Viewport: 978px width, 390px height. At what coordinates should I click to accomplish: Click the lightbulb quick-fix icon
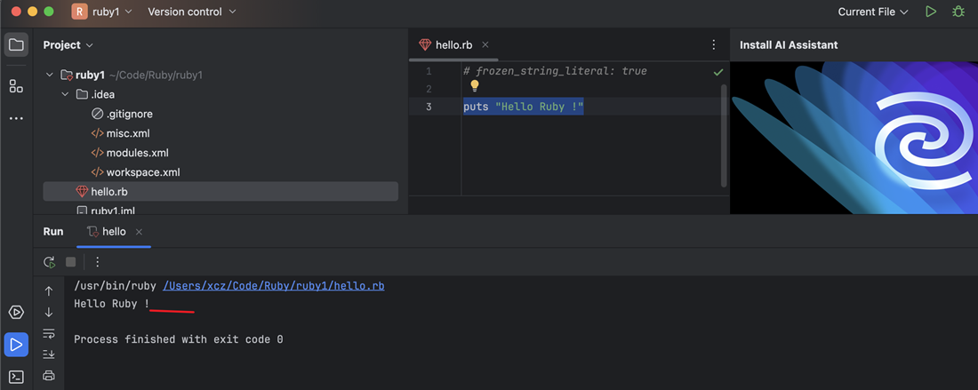coord(475,86)
